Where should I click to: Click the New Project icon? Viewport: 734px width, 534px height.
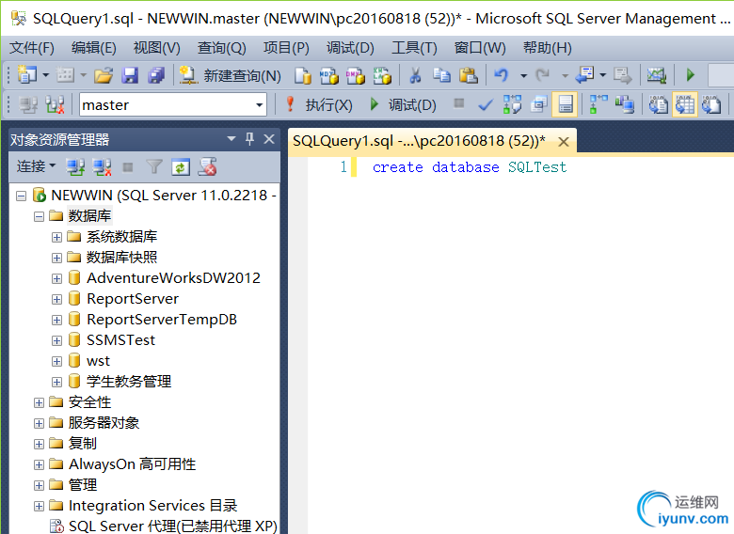(26, 75)
